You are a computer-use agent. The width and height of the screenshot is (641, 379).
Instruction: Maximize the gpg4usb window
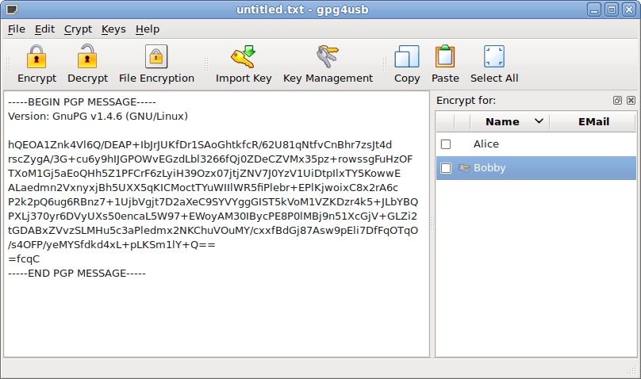tap(612, 10)
